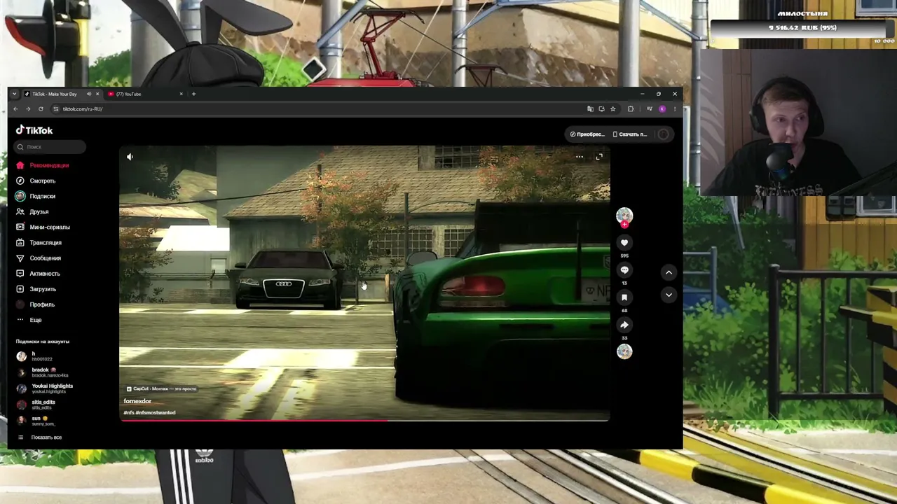Share the video using the arrow icon
The image size is (897, 504).
click(x=624, y=324)
